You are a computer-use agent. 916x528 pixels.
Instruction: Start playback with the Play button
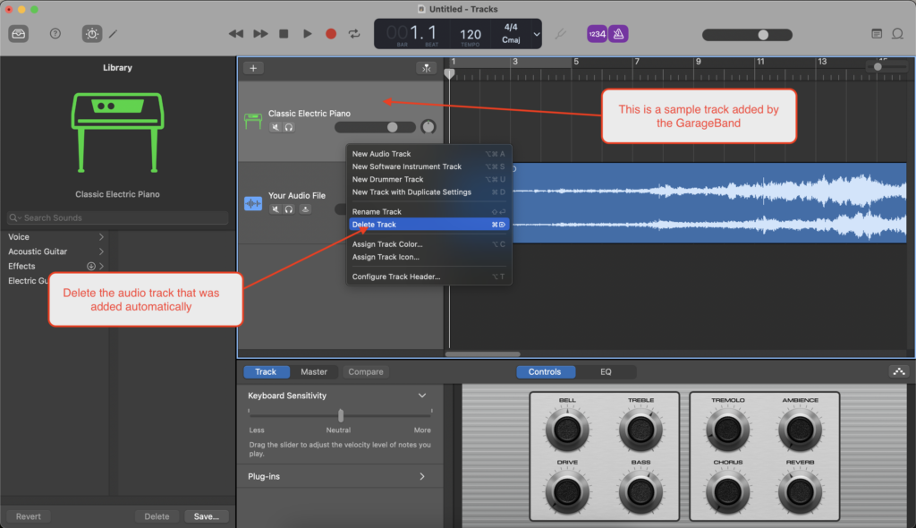(x=308, y=34)
